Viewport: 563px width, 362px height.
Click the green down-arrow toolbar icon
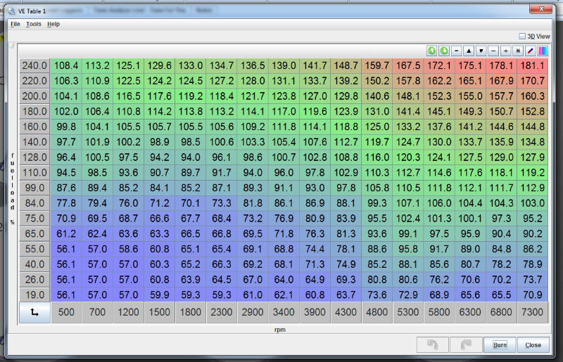pos(444,51)
